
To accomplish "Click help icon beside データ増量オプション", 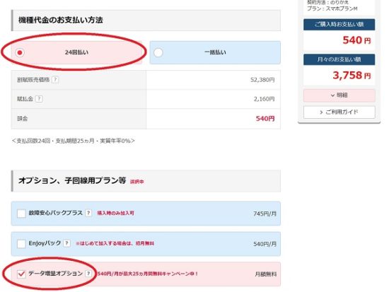I will click(88, 274).
